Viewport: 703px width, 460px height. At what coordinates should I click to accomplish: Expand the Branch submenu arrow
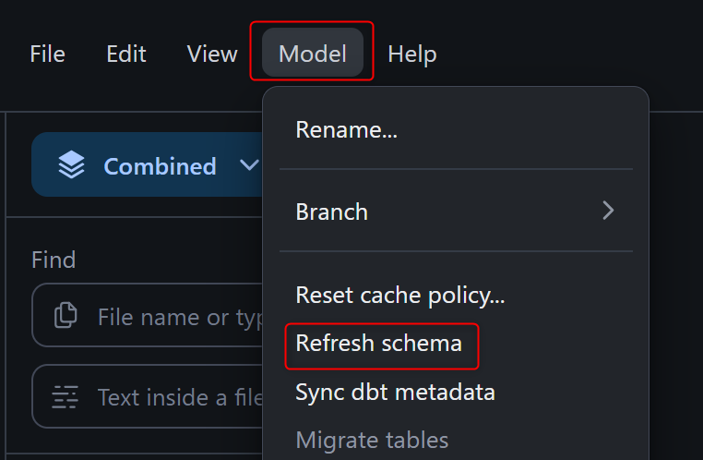[x=607, y=212]
